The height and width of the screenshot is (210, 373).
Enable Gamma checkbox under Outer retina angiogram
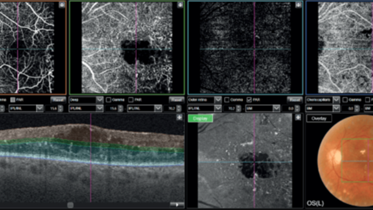click(227, 100)
